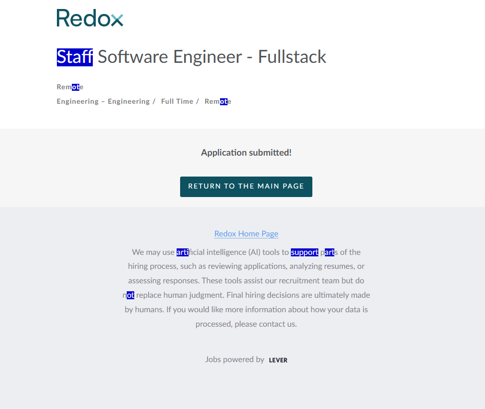485x409 pixels.
Task: Click the Full Time commitment label
Action: [x=177, y=101]
